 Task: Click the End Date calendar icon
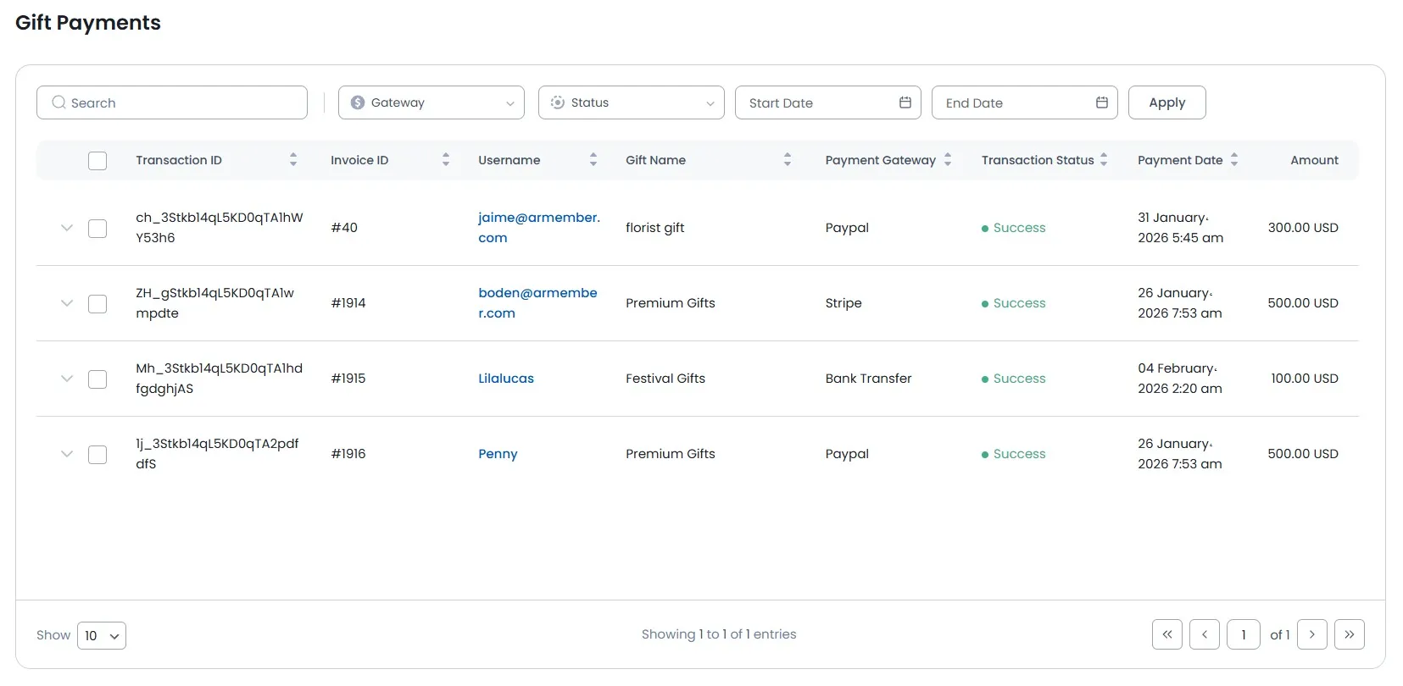(1101, 102)
